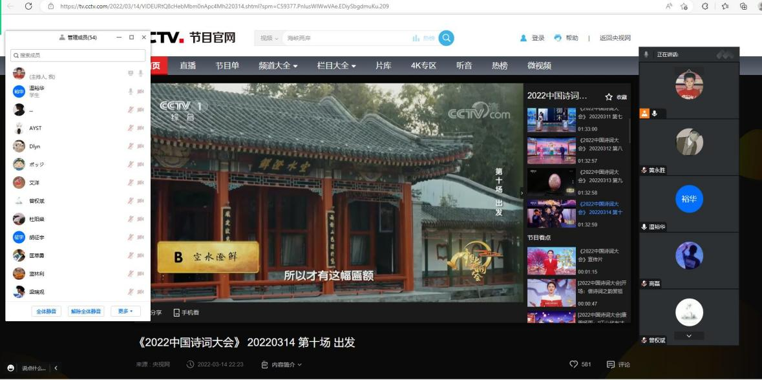
Task: Play episode 20220313 第九 thumbnail
Action: [x=551, y=182]
